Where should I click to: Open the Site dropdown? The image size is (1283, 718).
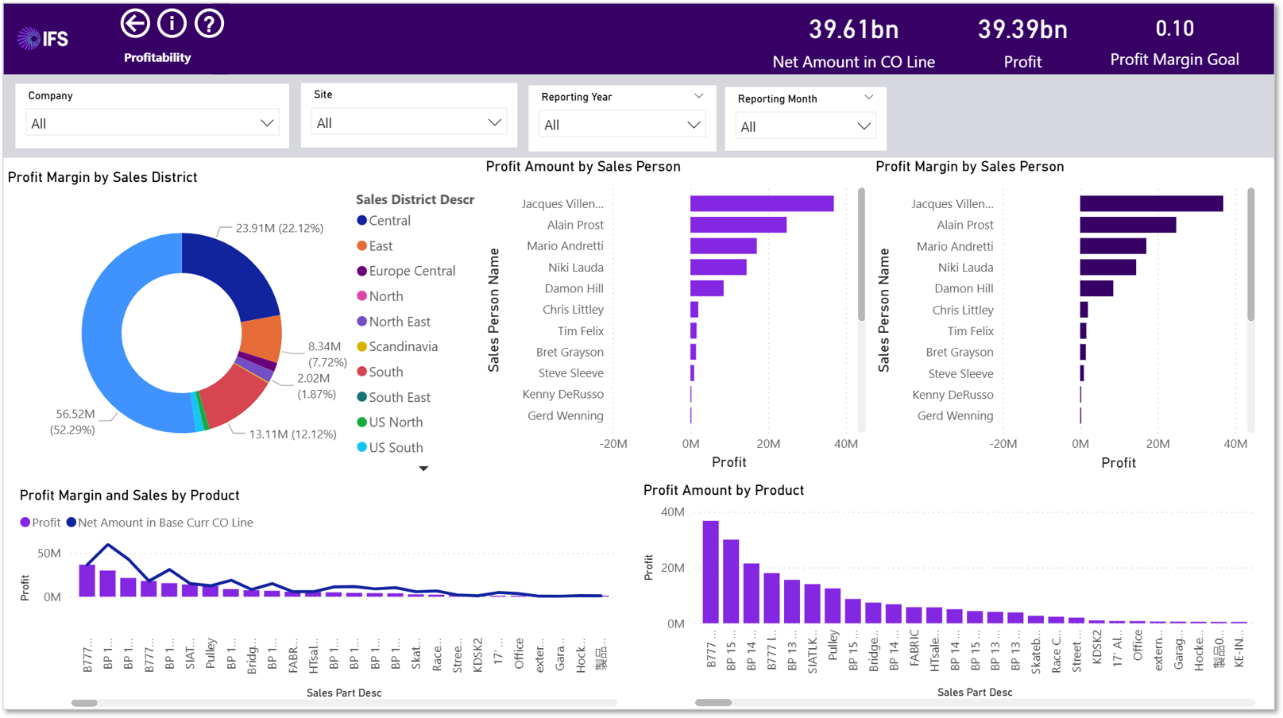408,122
